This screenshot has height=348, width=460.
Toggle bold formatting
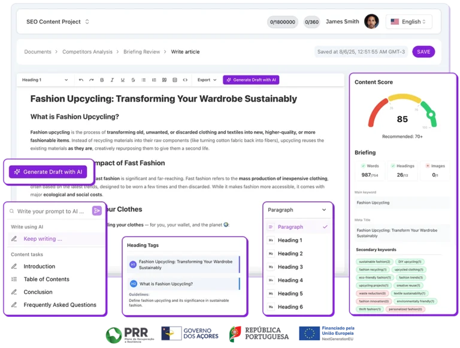(102, 80)
